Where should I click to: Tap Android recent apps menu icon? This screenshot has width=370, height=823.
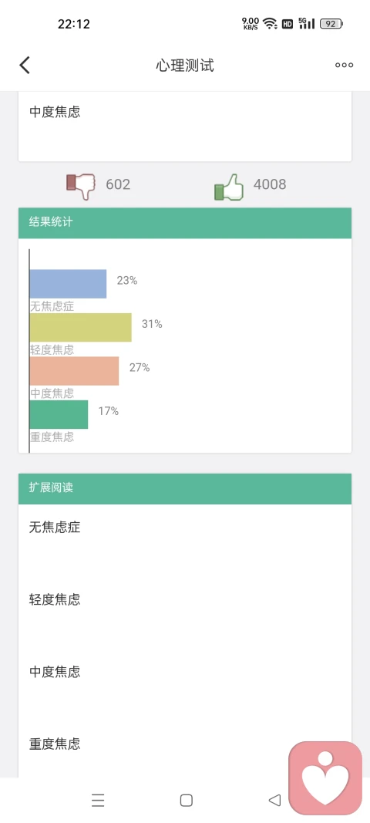click(98, 800)
